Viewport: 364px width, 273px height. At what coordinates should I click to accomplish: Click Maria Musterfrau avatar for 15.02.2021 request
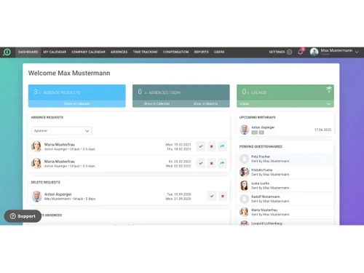point(36,146)
